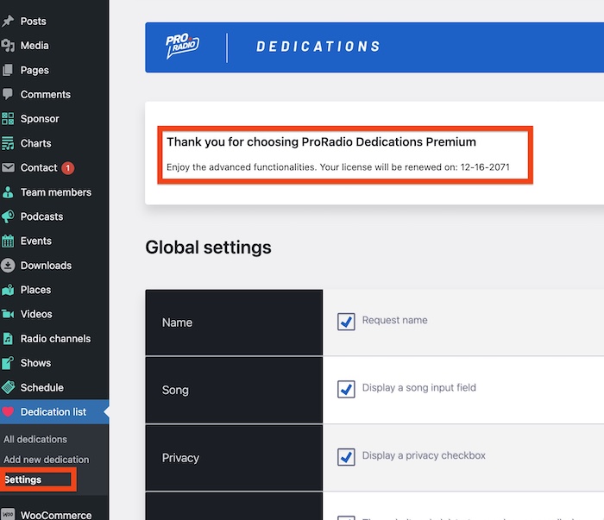Select Dedication list menu item
604x520 pixels.
[x=54, y=412]
